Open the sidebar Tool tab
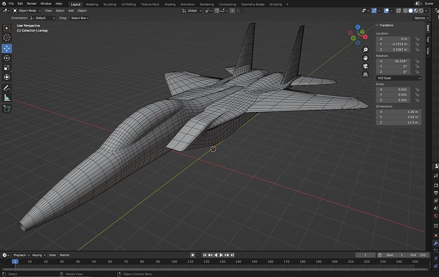 point(428,39)
